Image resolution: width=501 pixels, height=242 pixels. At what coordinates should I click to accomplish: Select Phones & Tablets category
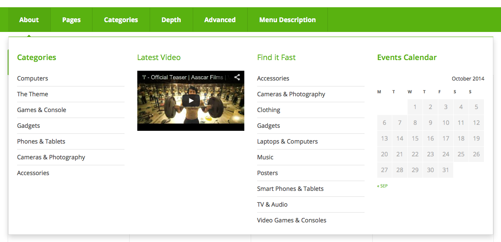point(41,141)
